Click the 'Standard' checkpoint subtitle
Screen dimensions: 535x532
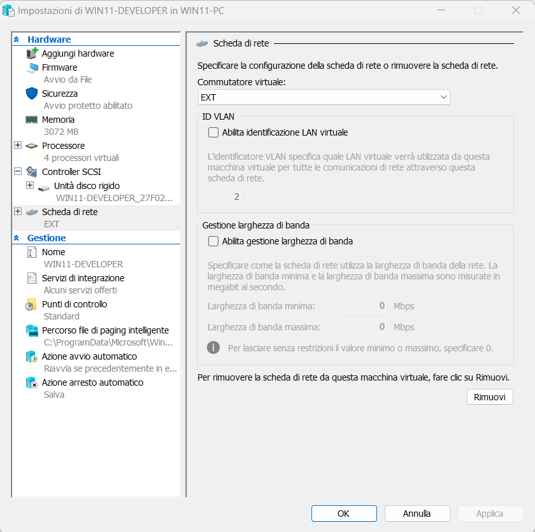point(61,316)
